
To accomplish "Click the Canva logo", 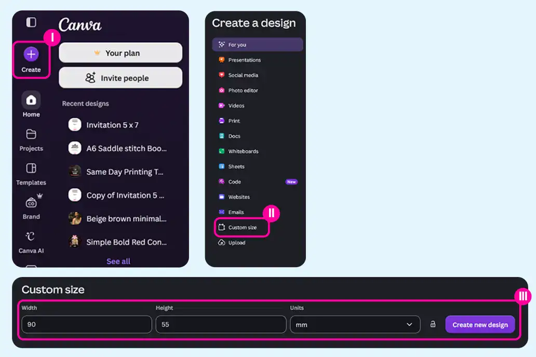I will pyautogui.click(x=80, y=24).
